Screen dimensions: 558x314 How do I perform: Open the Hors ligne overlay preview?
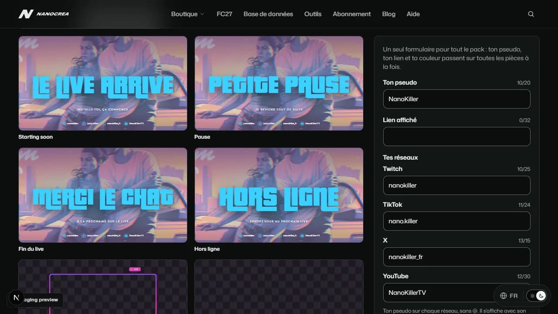[x=279, y=195]
